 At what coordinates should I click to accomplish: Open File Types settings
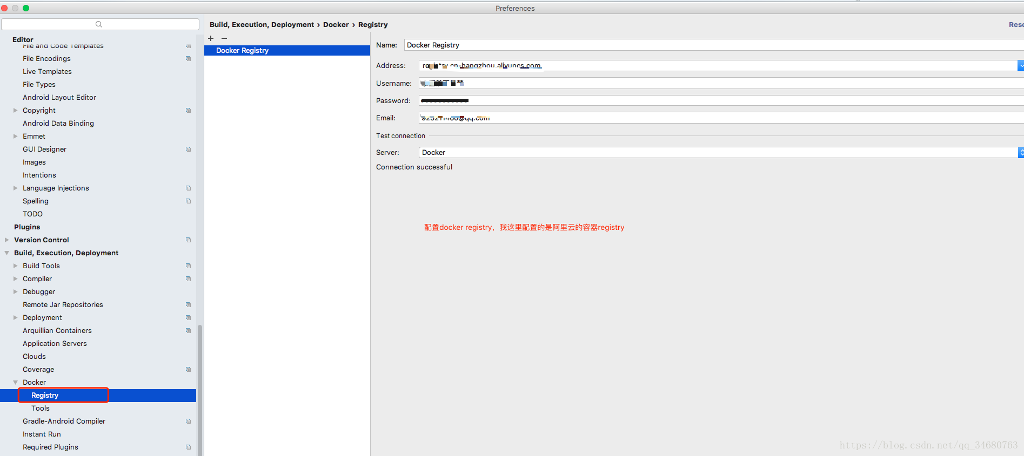pyautogui.click(x=39, y=84)
